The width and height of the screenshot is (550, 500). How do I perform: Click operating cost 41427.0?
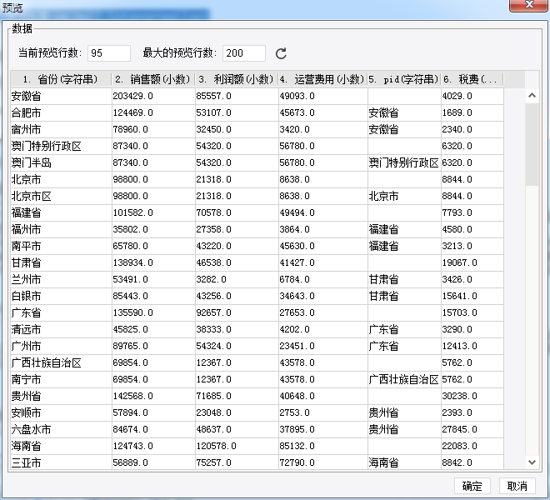323,262
